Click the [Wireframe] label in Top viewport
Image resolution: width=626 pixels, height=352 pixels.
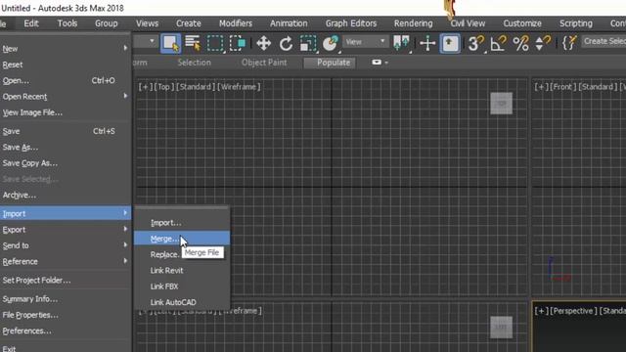(x=239, y=87)
